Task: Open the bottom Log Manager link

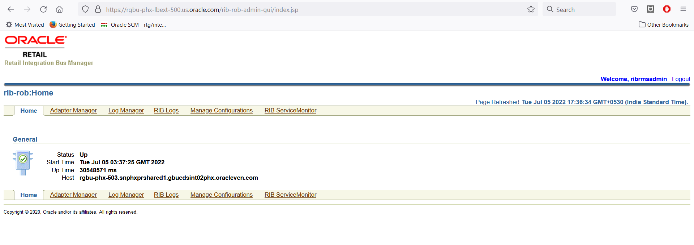Action: click(x=126, y=195)
